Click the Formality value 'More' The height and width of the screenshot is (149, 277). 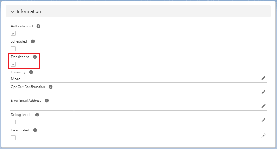[x=16, y=79]
